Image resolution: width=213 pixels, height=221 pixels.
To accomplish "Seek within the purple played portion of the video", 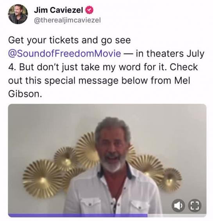I will [78, 216].
